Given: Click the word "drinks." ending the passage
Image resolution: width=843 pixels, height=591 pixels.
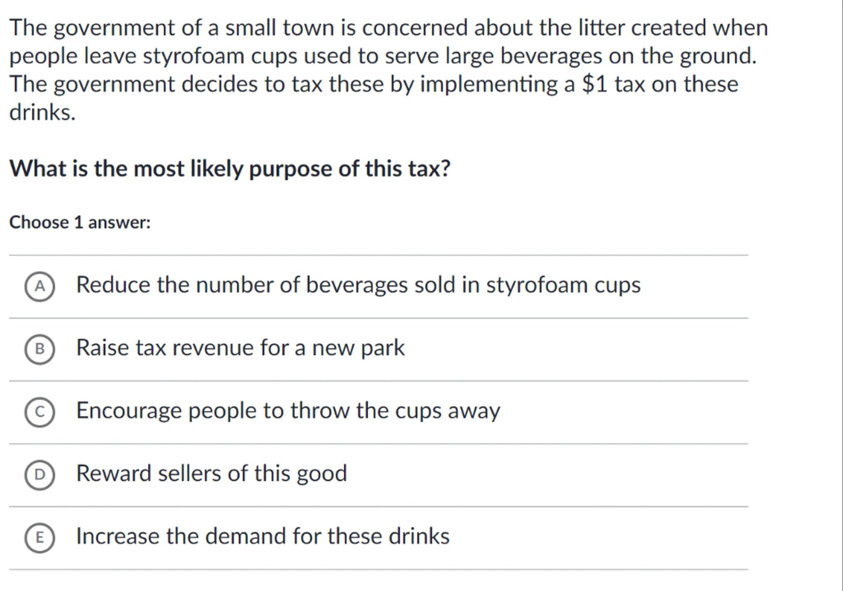Looking at the screenshot, I should click(x=42, y=112).
